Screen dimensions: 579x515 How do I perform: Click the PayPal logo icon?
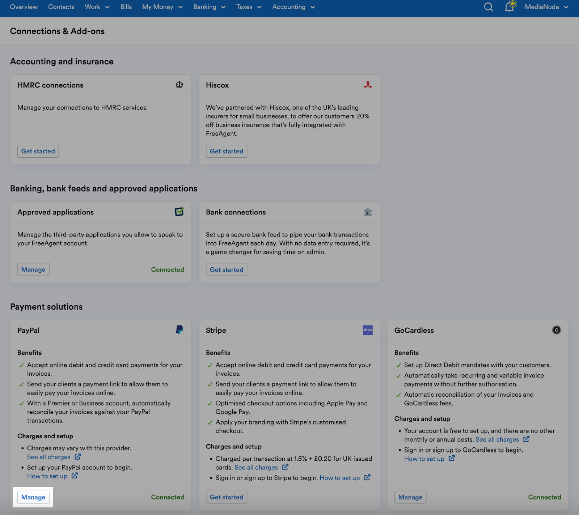coord(179,329)
